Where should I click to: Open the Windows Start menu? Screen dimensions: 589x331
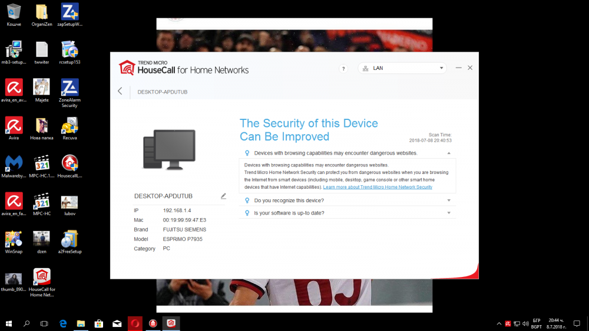9,323
